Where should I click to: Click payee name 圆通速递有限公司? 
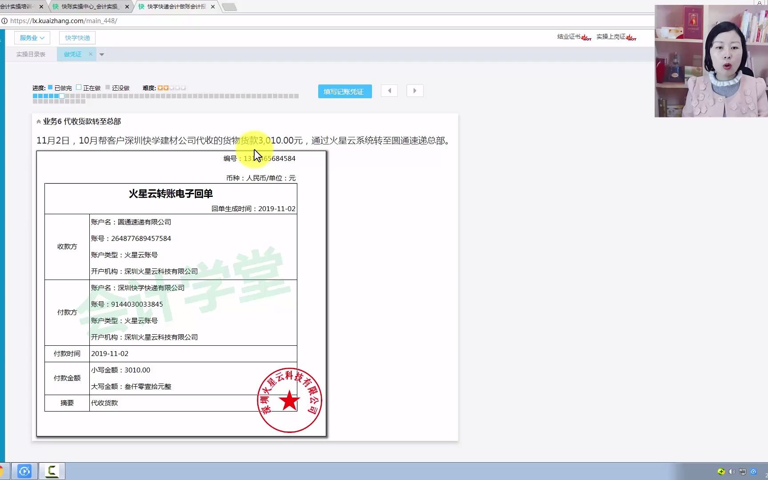[x=144, y=222]
